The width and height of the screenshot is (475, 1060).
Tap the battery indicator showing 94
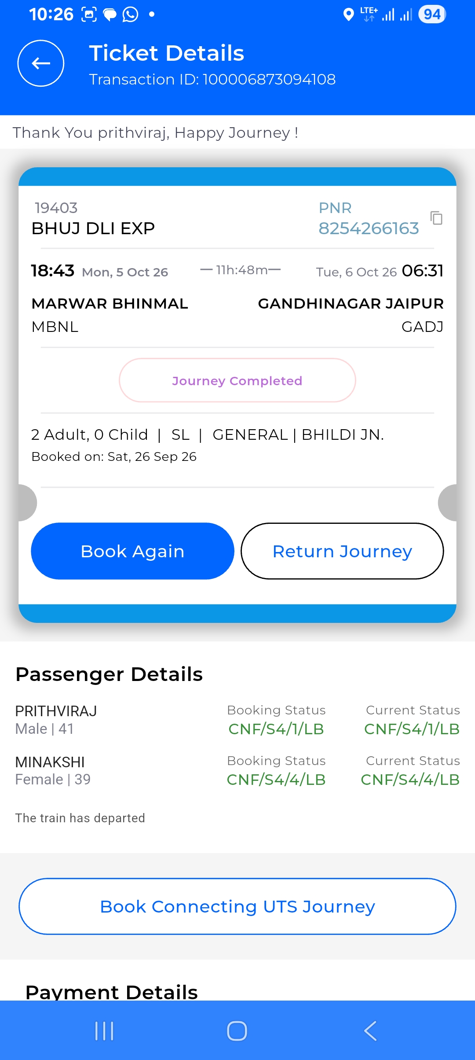(x=432, y=15)
